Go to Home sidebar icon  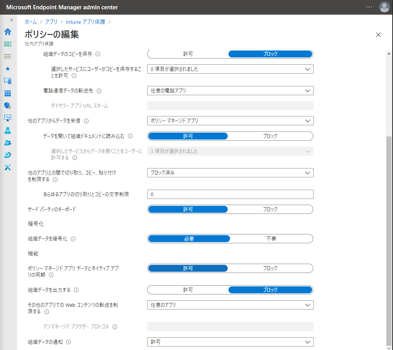point(8,32)
